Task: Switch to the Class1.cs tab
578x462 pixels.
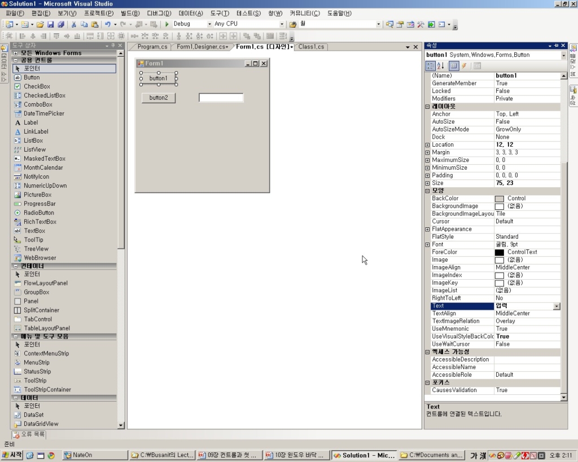Action: click(x=311, y=47)
